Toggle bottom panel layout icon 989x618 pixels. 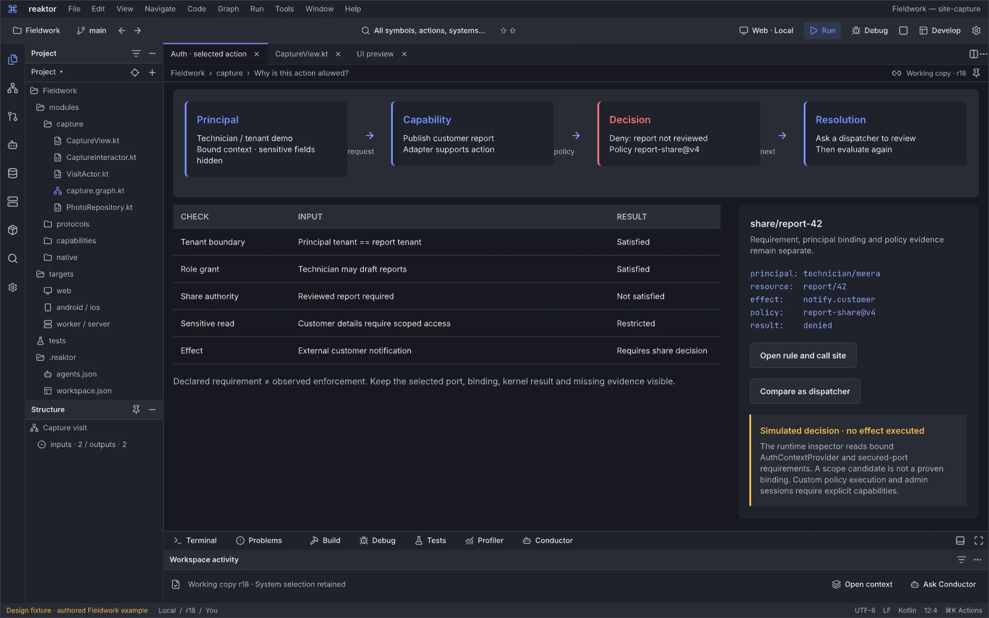click(x=960, y=540)
